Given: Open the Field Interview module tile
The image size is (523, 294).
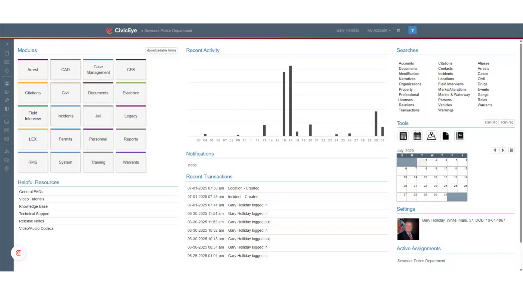Looking at the screenshot, I should 33,116.
